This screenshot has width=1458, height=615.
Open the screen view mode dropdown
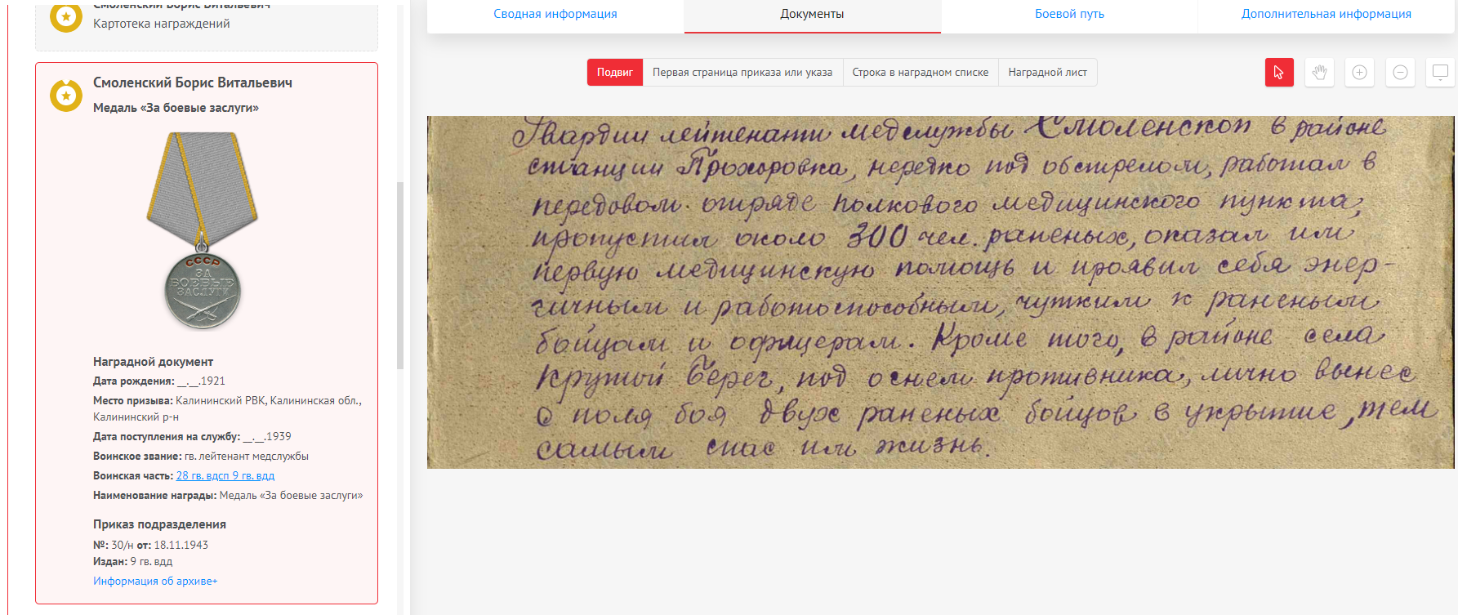[x=1440, y=73]
